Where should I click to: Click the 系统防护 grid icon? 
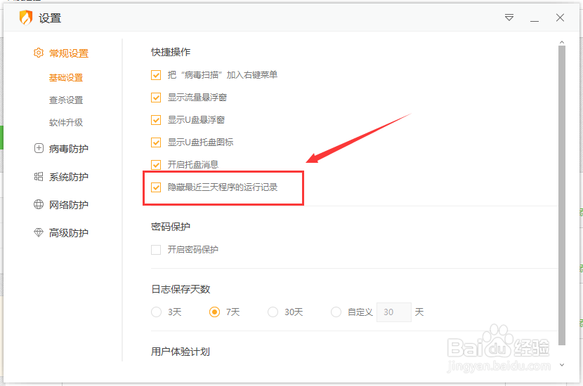(39, 176)
